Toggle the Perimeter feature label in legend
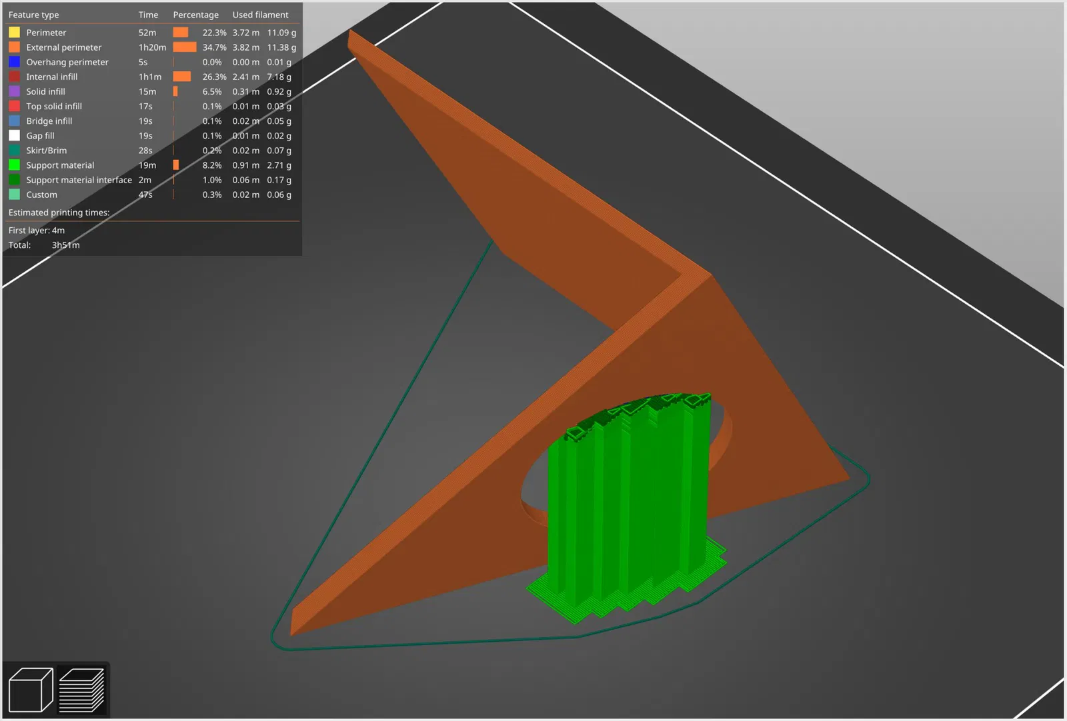 (46, 33)
